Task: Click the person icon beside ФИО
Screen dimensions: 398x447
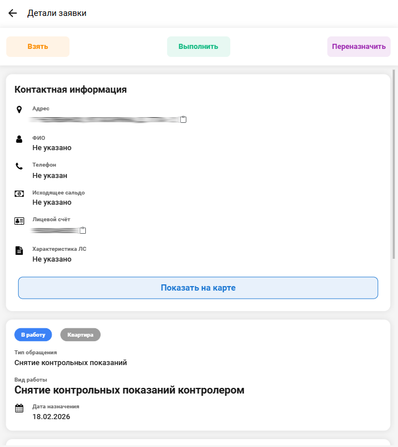Action: (x=19, y=138)
